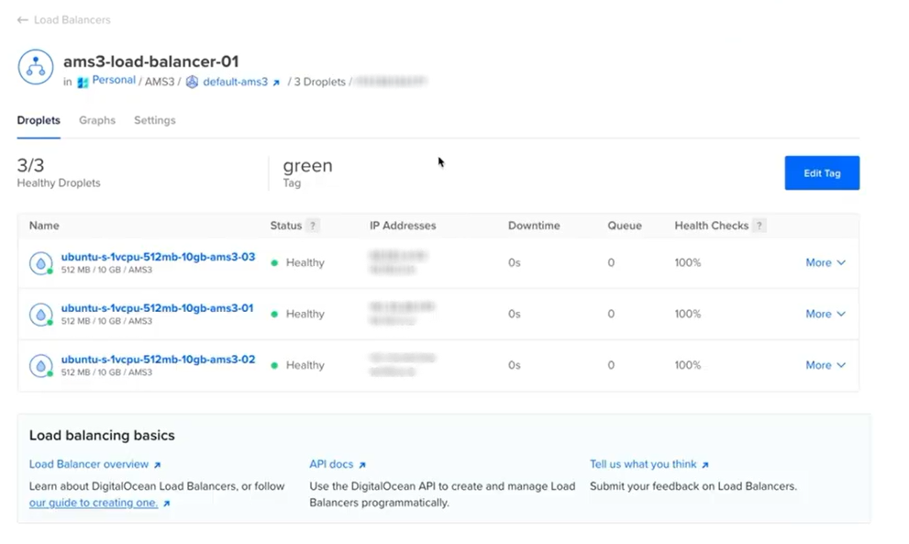
Task: Click droplet icon for ams3-03 row
Action: tap(41, 263)
